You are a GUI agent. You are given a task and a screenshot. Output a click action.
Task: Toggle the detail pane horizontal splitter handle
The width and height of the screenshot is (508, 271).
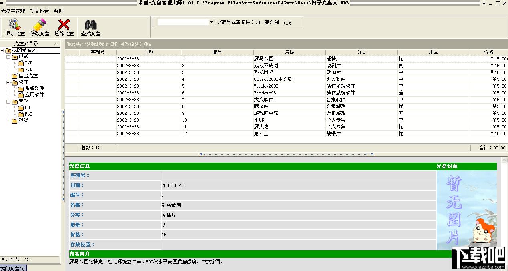point(286,154)
